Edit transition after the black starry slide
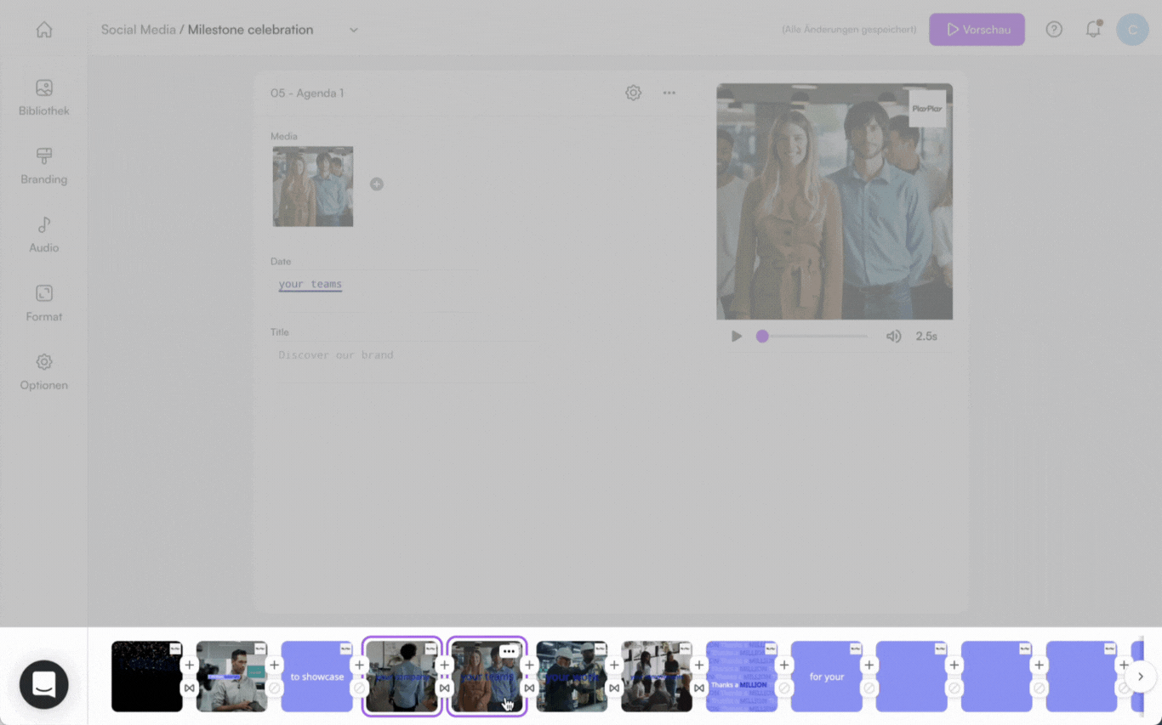 tap(189, 688)
